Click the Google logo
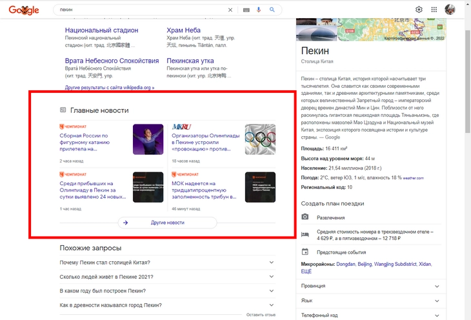The height and width of the screenshot is (320, 471). [24, 10]
